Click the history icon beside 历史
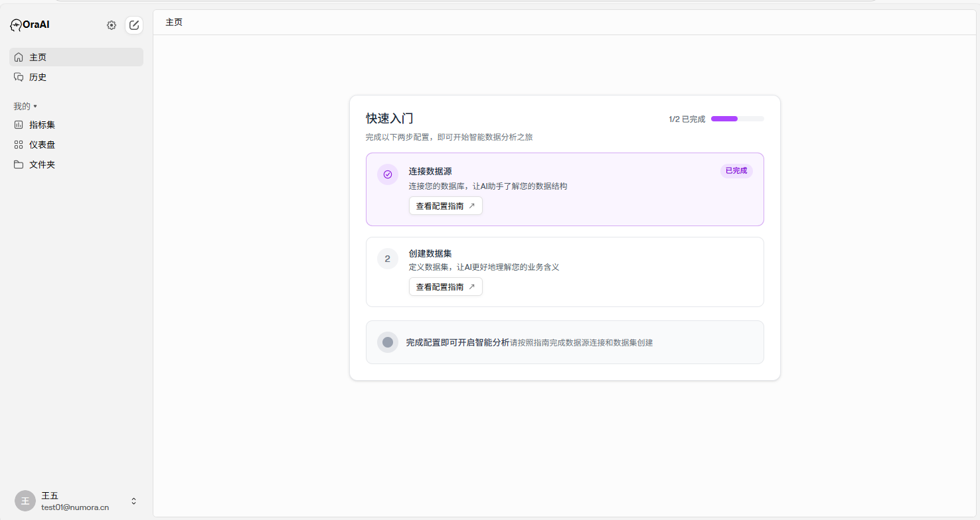 click(x=18, y=76)
